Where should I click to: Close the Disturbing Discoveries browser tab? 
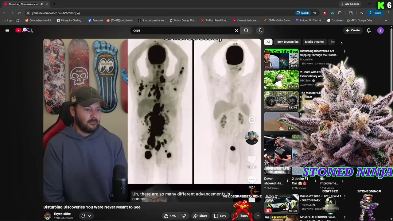coord(46,4)
